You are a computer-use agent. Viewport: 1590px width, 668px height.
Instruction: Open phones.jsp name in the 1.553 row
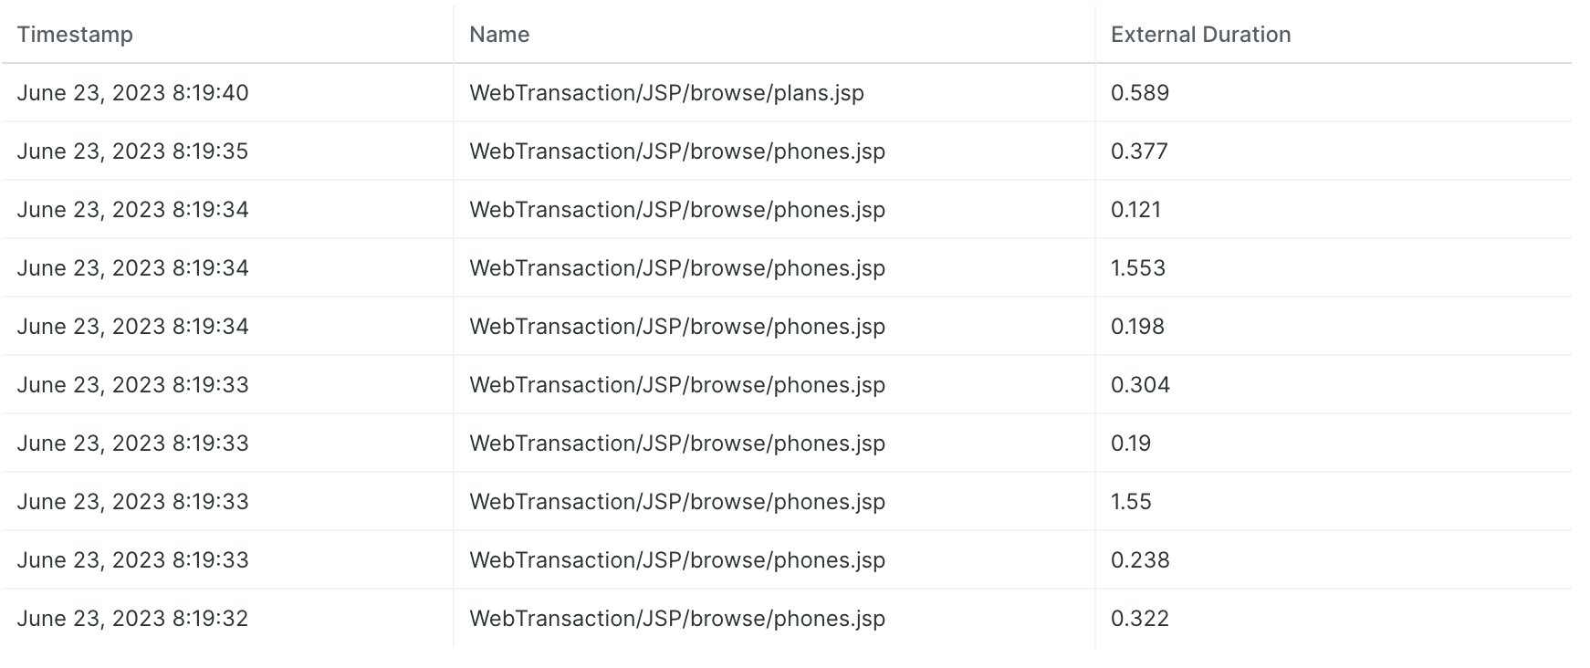click(x=677, y=268)
